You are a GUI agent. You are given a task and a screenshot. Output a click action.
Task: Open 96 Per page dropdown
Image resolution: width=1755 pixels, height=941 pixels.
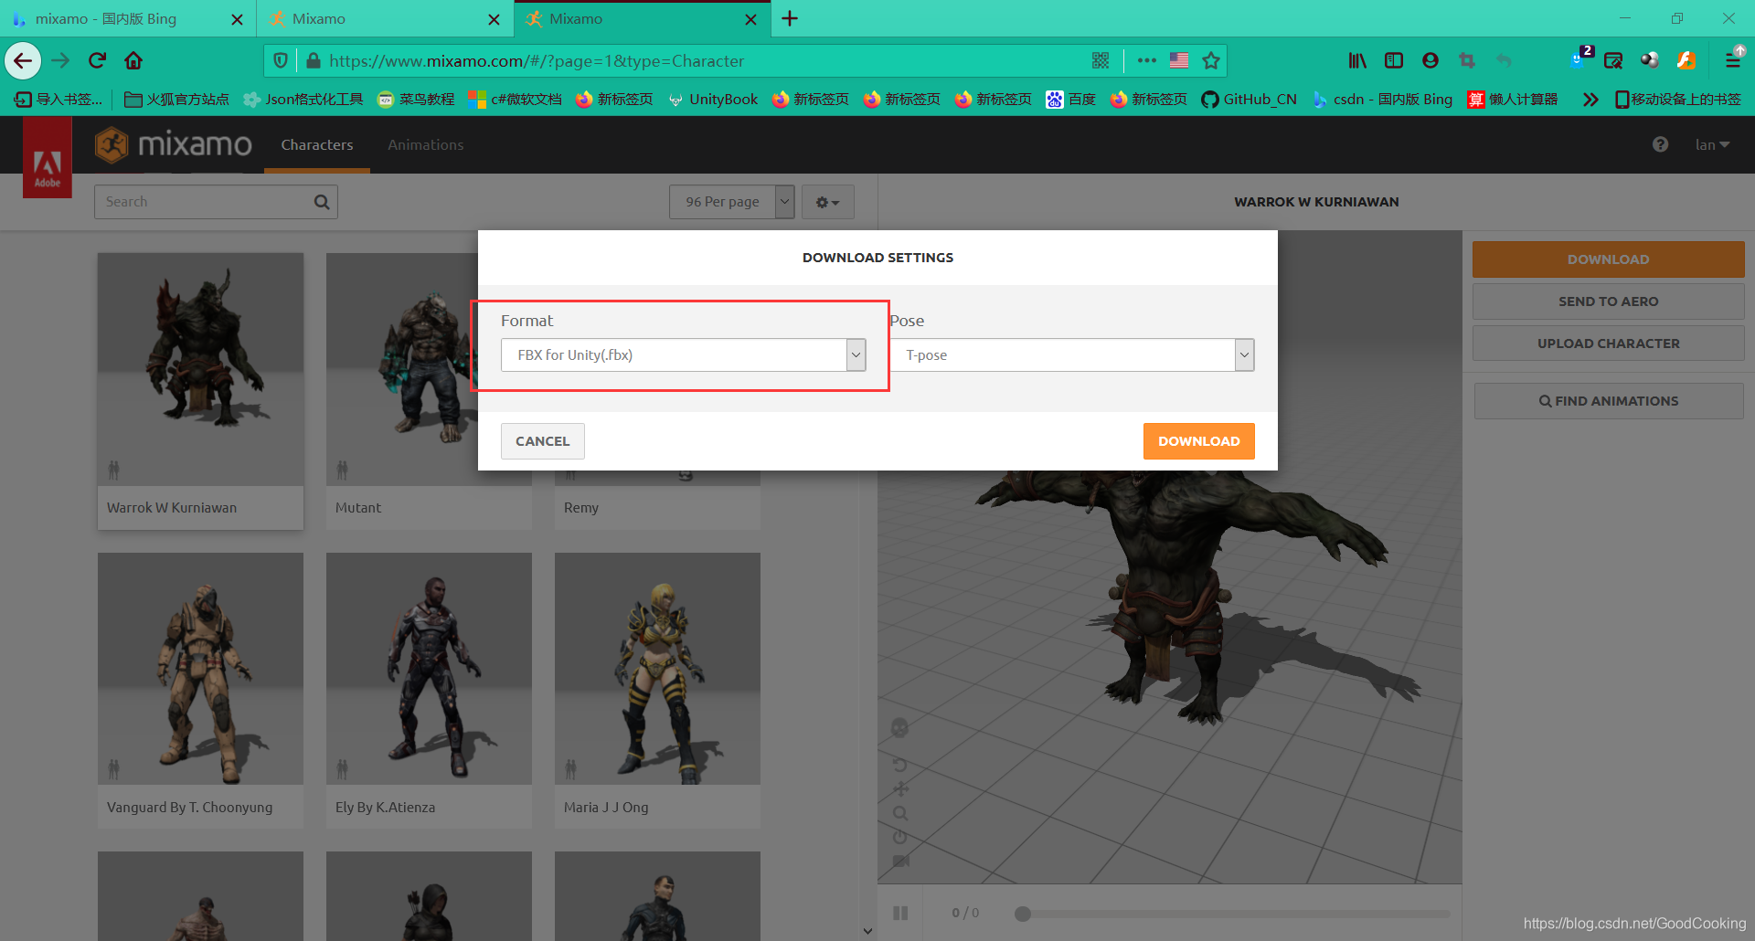click(731, 202)
